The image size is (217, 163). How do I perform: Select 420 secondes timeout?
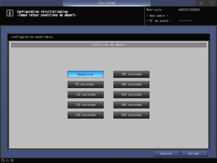tap(131, 95)
